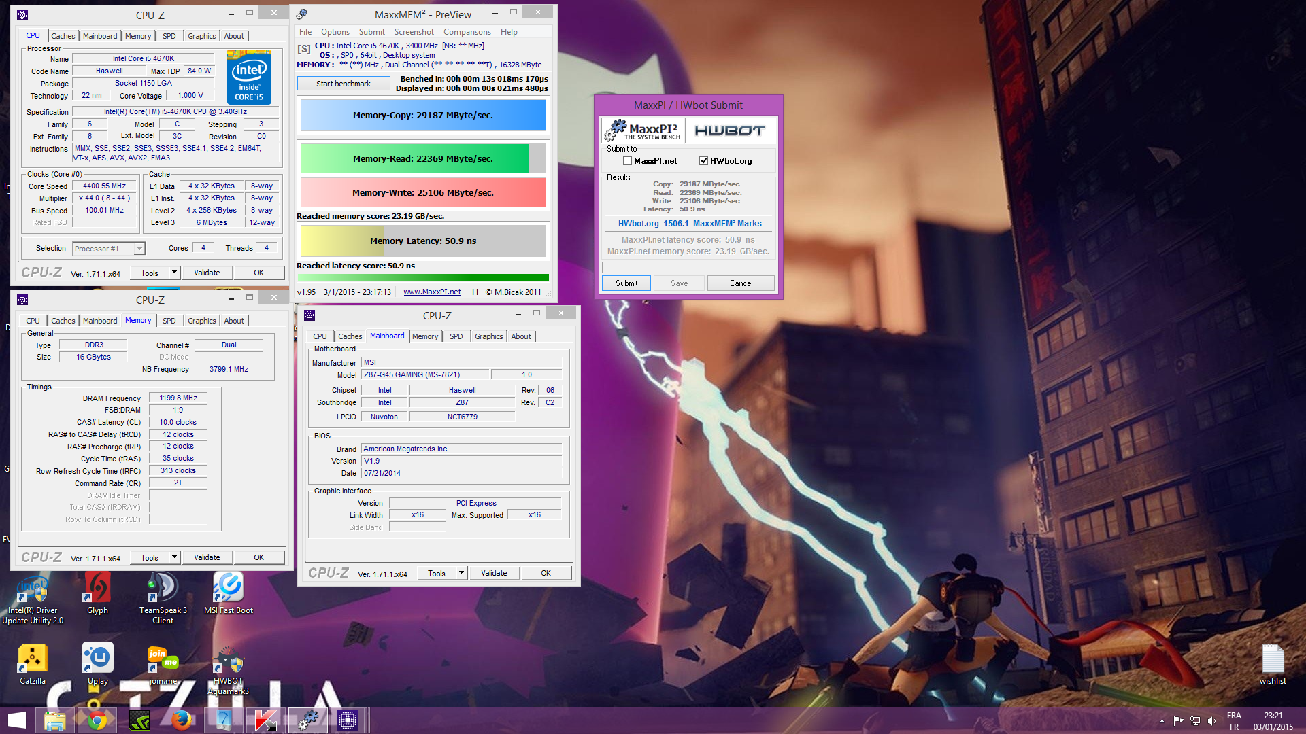Click the Memory-Write result bar
Image resolution: width=1306 pixels, height=734 pixels.
423,192
